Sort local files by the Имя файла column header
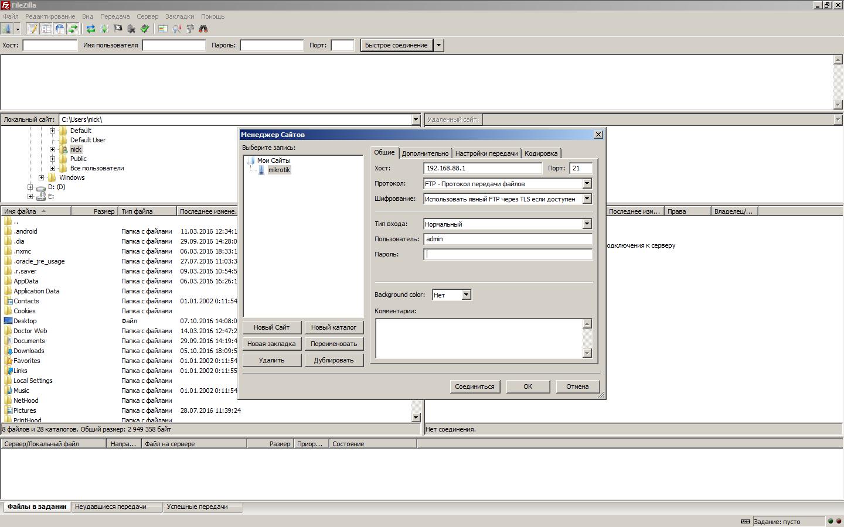The width and height of the screenshot is (844, 527). coord(36,211)
